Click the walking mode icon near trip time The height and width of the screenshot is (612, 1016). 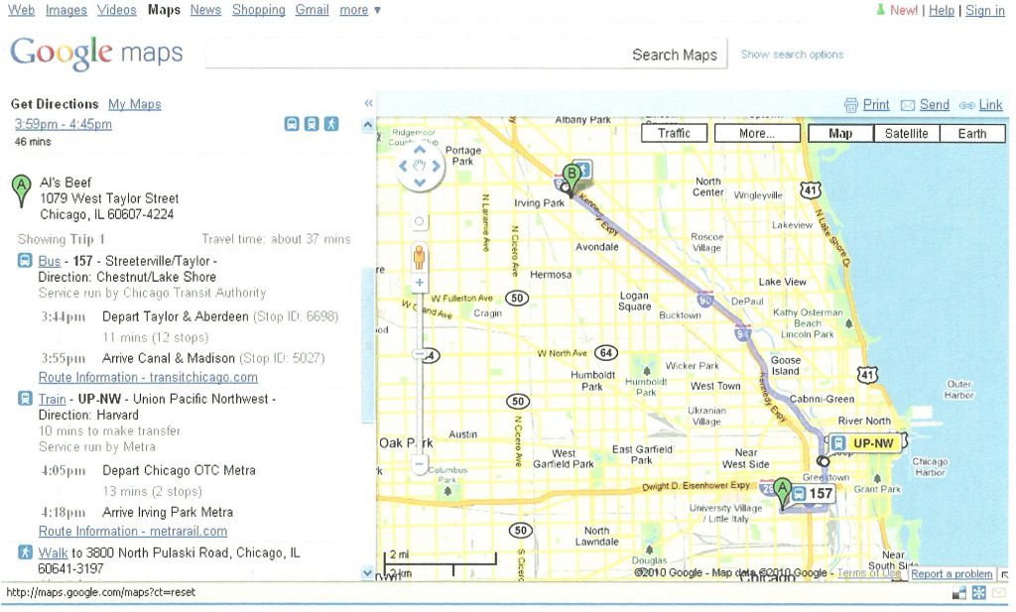tap(331, 124)
